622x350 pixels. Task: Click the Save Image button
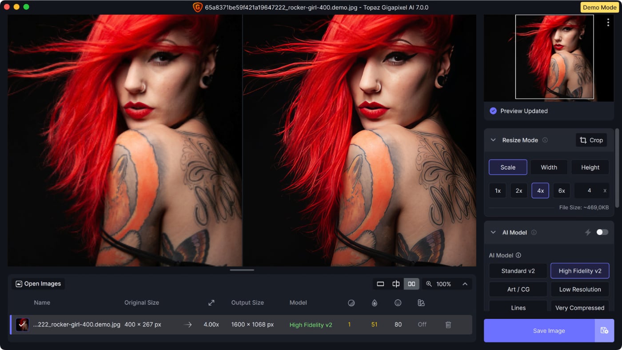[x=539, y=330]
